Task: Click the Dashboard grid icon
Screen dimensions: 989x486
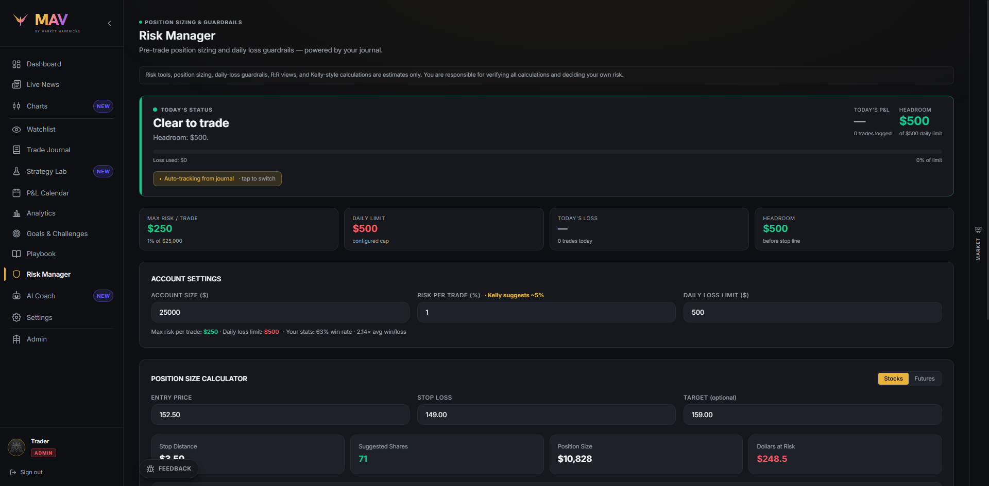Action: pyautogui.click(x=16, y=64)
